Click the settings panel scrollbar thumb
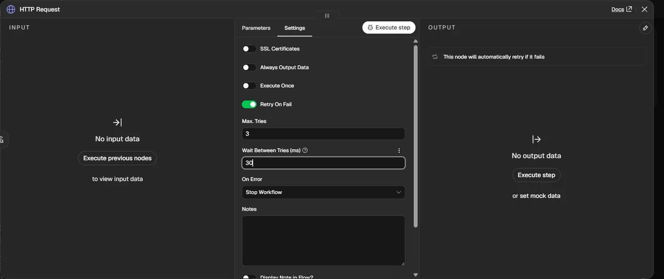 416,136
